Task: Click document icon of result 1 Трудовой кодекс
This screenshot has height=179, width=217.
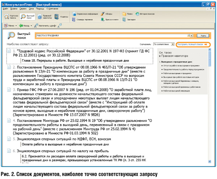Action: [x=9, y=51]
